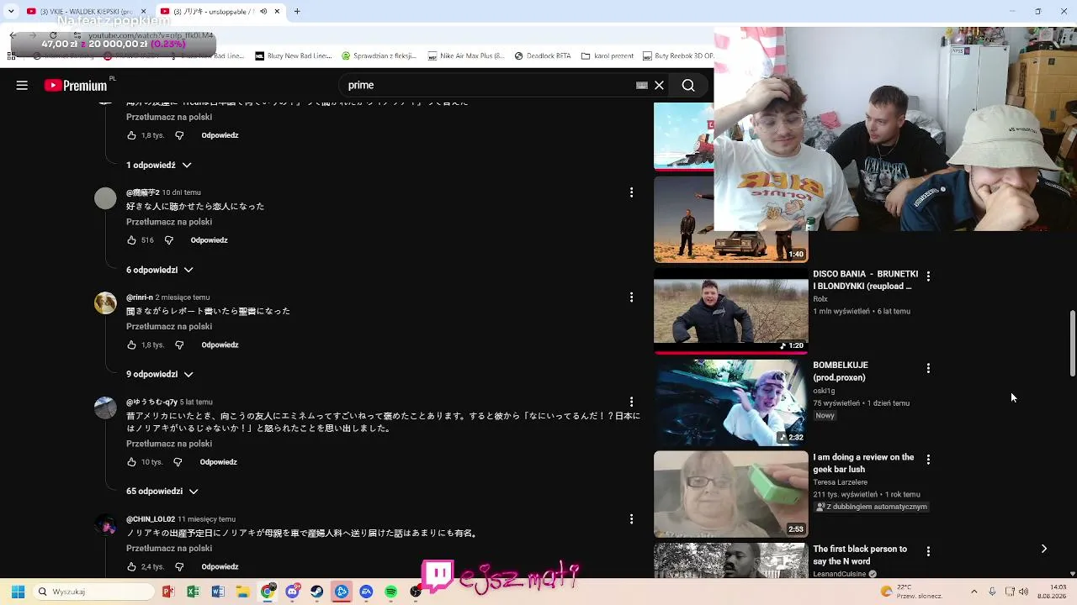Open options menu for @rinri-n comment

point(631,297)
